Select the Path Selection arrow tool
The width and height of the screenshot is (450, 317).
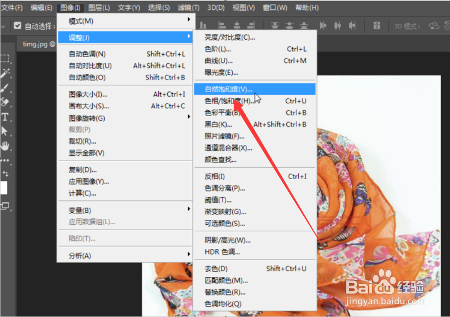pyautogui.click(x=4, y=131)
